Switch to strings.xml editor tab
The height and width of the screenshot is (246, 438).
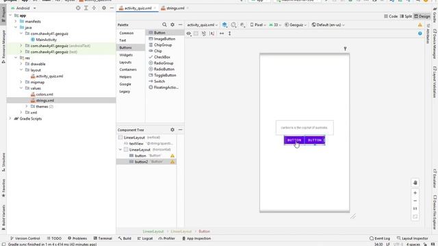click(175, 8)
